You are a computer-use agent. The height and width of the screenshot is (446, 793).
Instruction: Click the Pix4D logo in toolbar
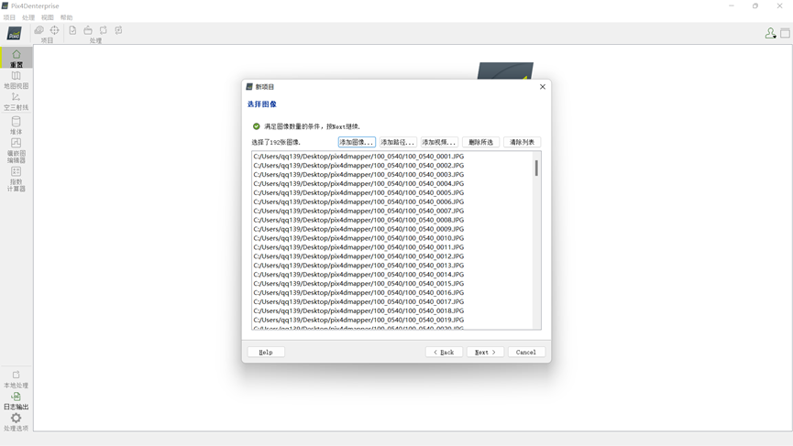pos(14,33)
